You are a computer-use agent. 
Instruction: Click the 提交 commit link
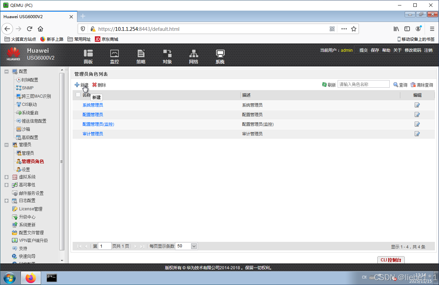tap(363, 50)
